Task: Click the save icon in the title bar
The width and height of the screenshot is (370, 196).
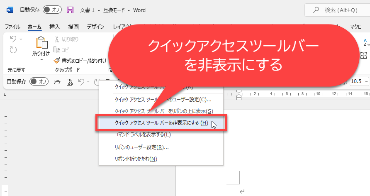Action: pos(70,10)
